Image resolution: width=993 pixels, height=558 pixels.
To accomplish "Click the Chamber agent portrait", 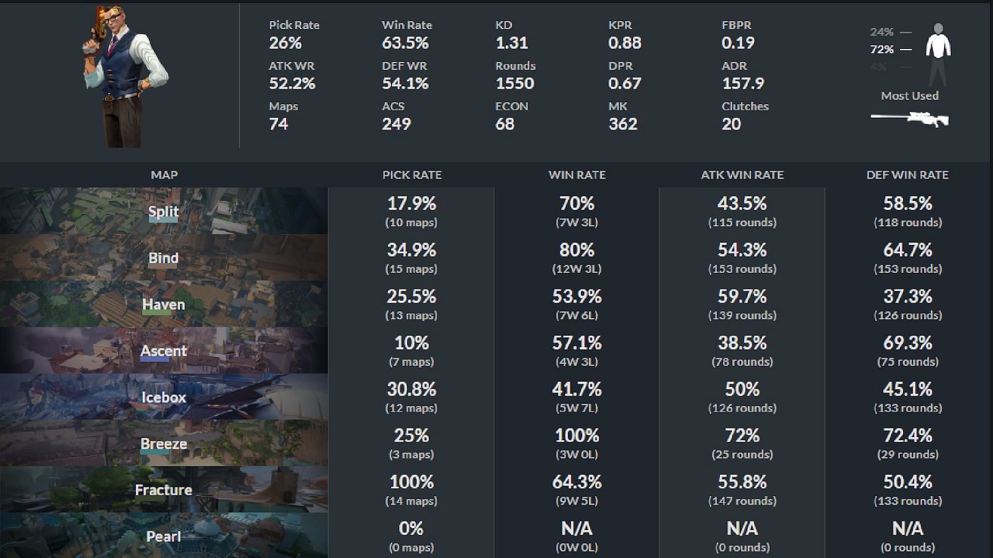I will click(x=124, y=76).
